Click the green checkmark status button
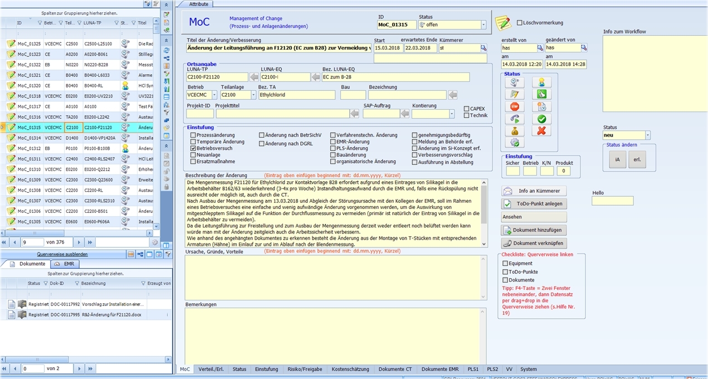The image size is (708, 379). pyautogui.click(x=541, y=119)
